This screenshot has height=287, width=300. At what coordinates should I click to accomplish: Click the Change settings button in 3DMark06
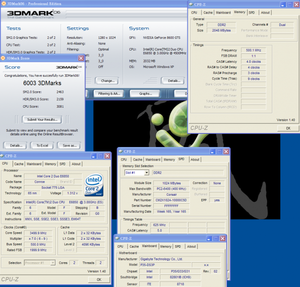point(107,81)
